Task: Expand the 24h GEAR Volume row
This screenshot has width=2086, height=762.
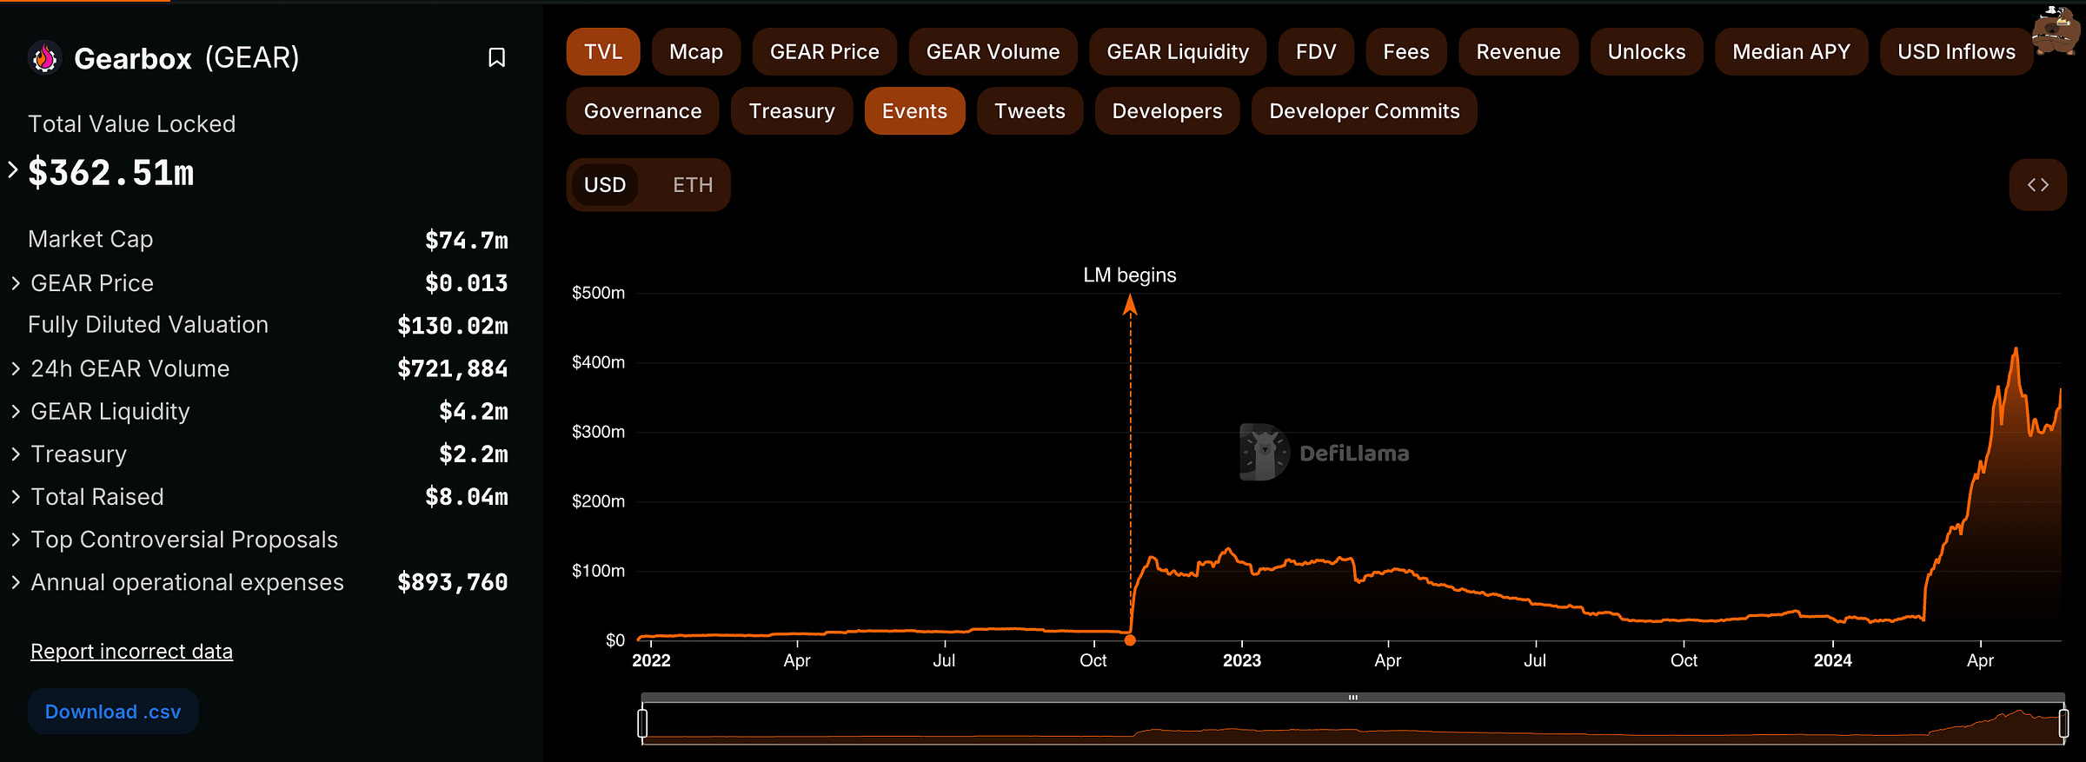Action: click(16, 368)
